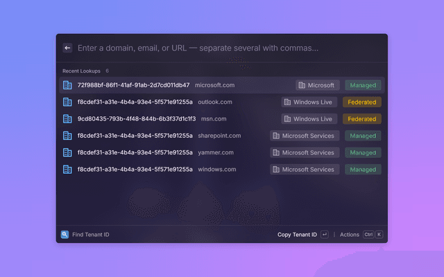Click the Find Tenant ID magnifier icon

(65, 234)
